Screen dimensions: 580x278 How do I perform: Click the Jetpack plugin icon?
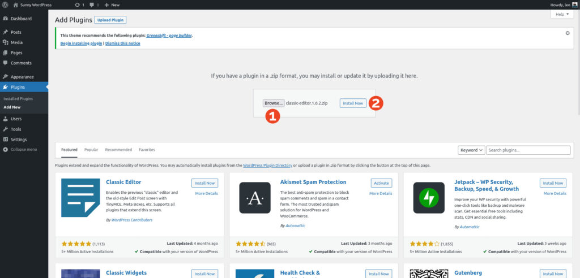429,198
